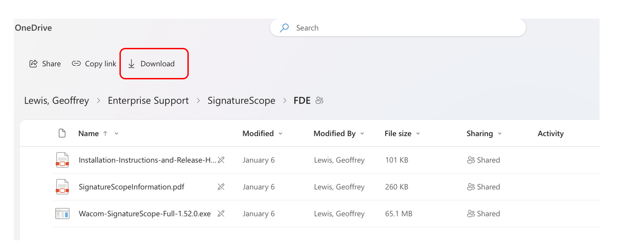This screenshot has width=621, height=249.
Task: Click the Copy link chain icon
Action: pyautogui.click(x=76, y=64)
